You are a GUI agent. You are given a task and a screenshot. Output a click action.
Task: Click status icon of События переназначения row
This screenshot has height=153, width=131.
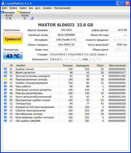(5, 110)
